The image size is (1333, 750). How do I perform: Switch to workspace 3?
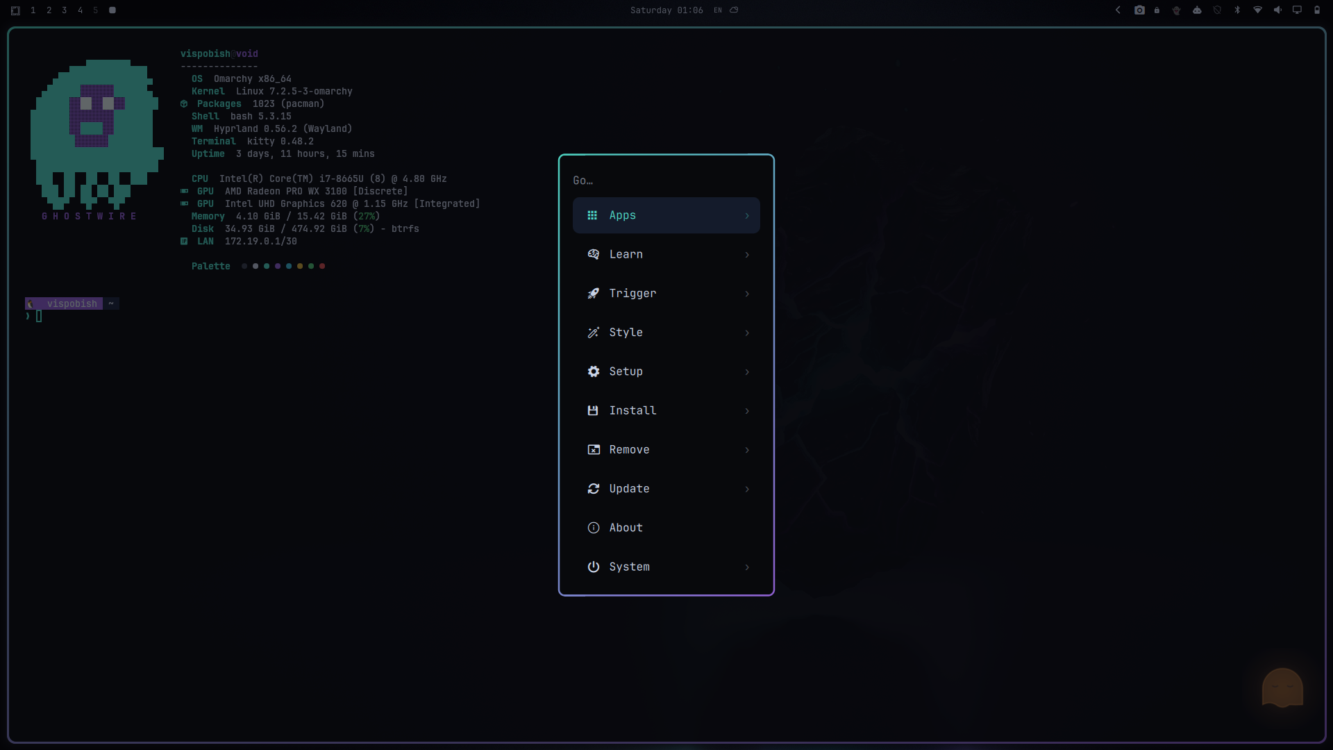pos(65,10)
